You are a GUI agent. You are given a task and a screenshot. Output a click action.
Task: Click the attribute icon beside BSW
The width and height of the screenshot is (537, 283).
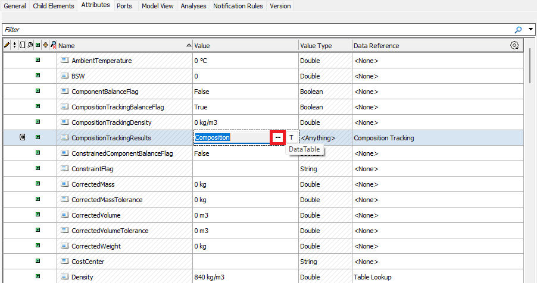[x=64, y=76]
